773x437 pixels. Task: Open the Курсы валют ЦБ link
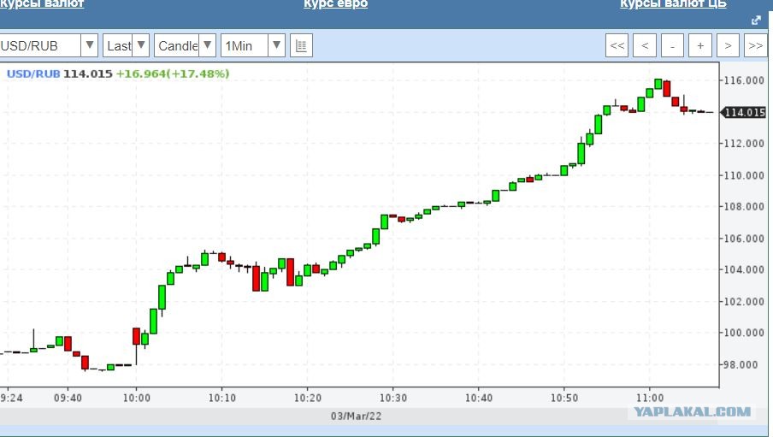pyautogui.click(x=673, y=4)
